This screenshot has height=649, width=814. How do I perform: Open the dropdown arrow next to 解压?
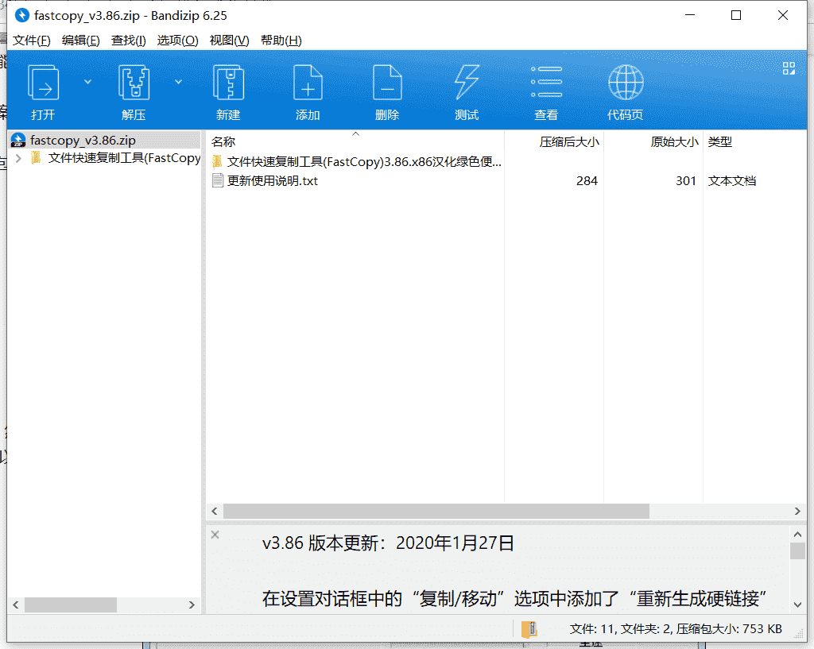pyautogui.click(x=178, y=82)
